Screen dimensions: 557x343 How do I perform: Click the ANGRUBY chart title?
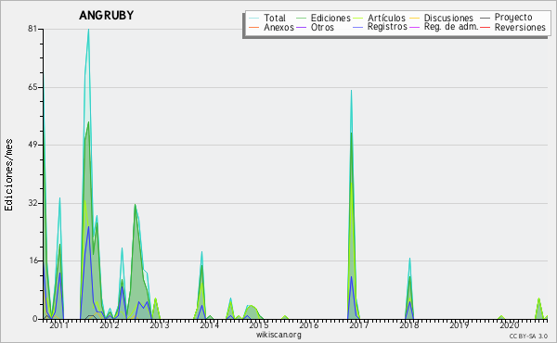pos(106,15)
